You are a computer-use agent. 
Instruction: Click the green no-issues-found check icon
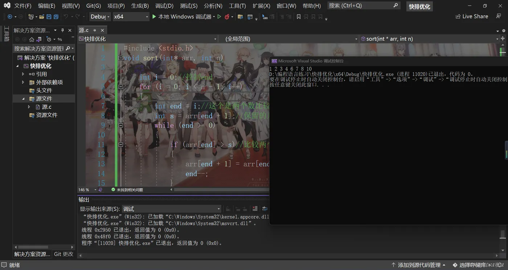point(113,190)
